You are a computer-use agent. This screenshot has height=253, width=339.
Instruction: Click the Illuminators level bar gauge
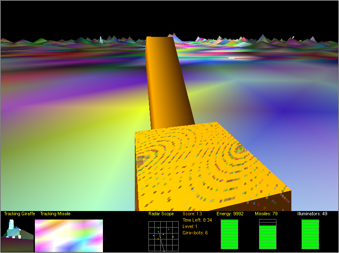pos(310,234)
